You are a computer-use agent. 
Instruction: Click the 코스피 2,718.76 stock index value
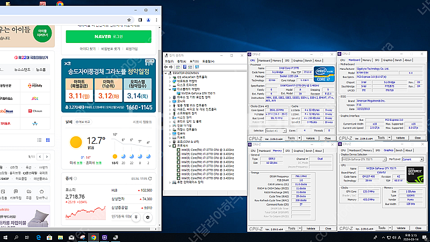click(x=75, y=196)
